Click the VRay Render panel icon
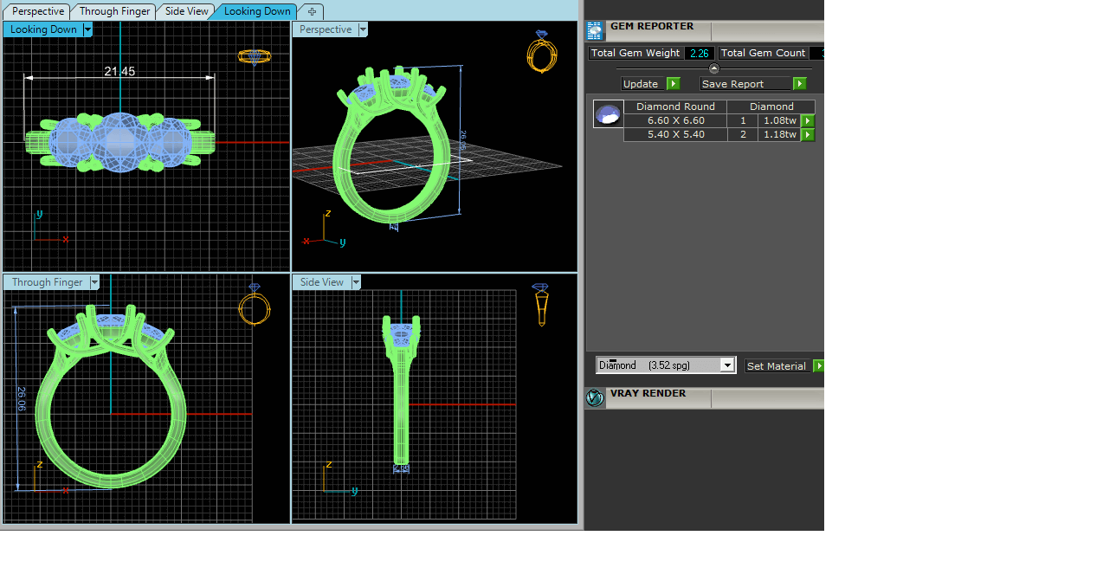Viewport: 1103px width, 568px height. [595, 398]
